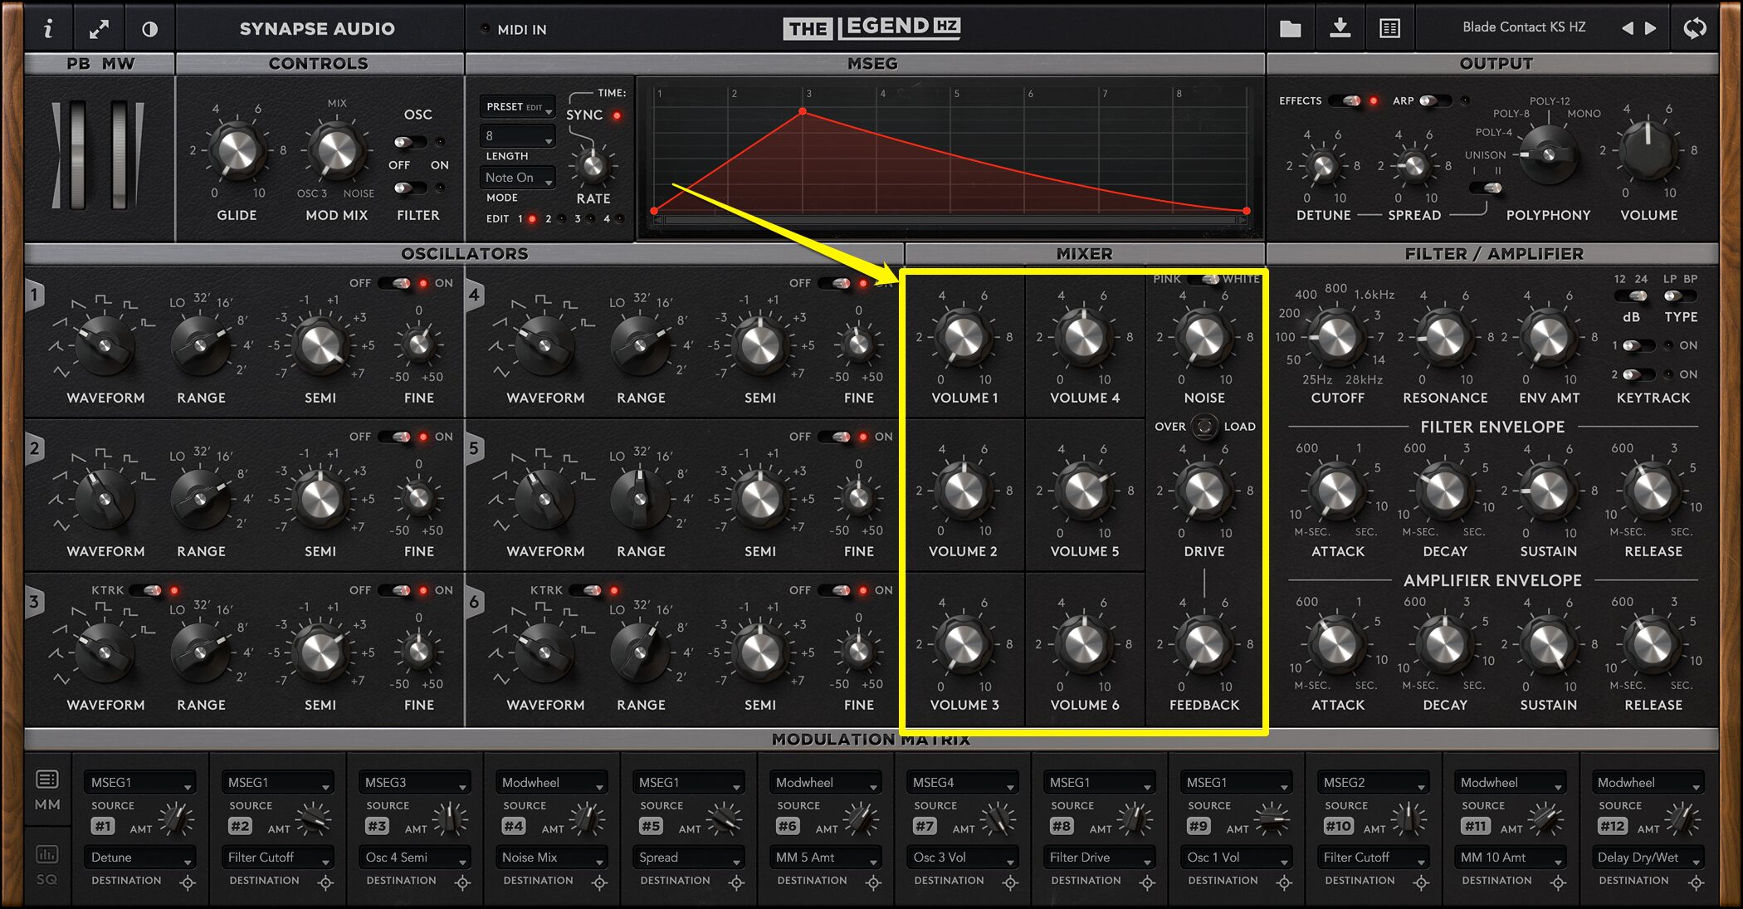Click the Osc 4 Semi destination crosshair
Image resolution: width=1743 pixels, height=909 pixels.
pos(462,882)
